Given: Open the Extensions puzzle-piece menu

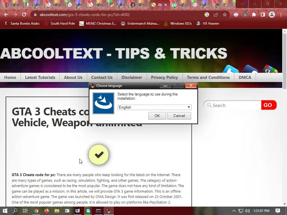Looking at the screenshot, I should click(254, 15).
